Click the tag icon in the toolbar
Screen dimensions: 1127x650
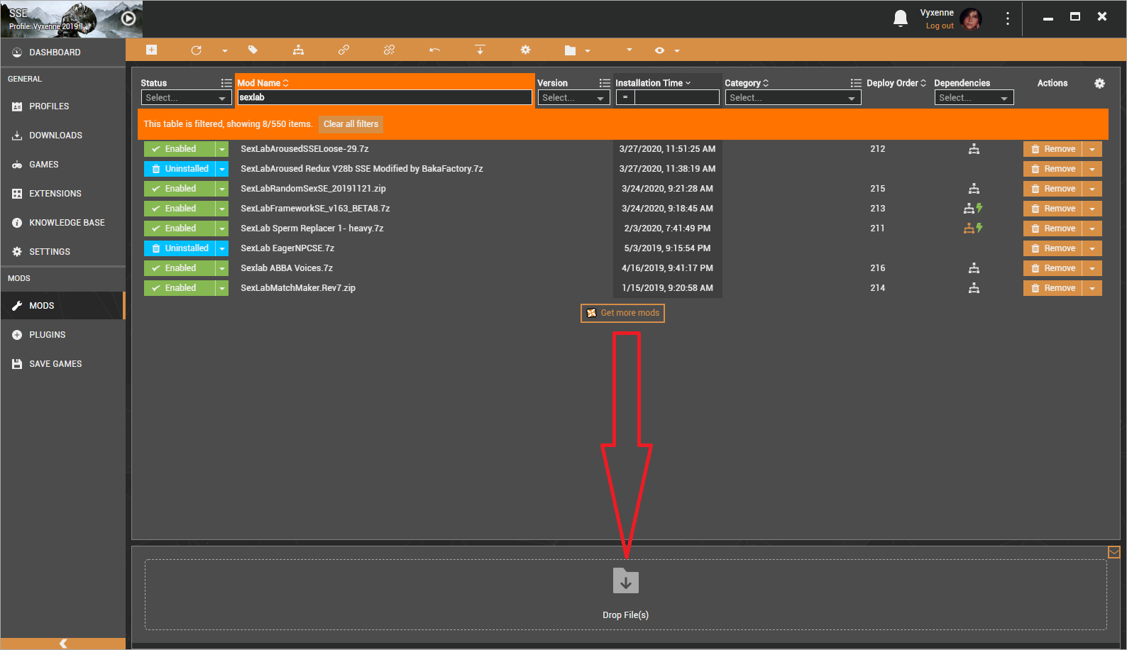pyautogui.click(x=253, y=50)
